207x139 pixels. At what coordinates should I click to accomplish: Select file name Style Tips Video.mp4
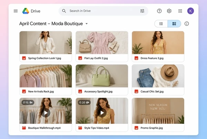[x=97, y=128]
